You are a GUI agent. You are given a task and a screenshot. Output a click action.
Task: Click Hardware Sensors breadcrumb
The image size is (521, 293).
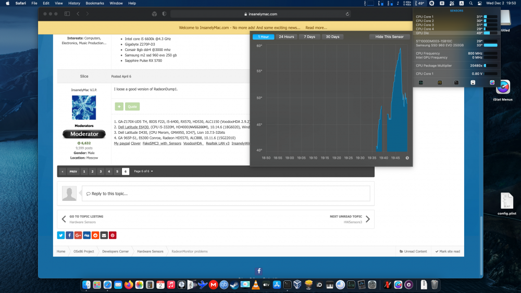tap(150, 251)
